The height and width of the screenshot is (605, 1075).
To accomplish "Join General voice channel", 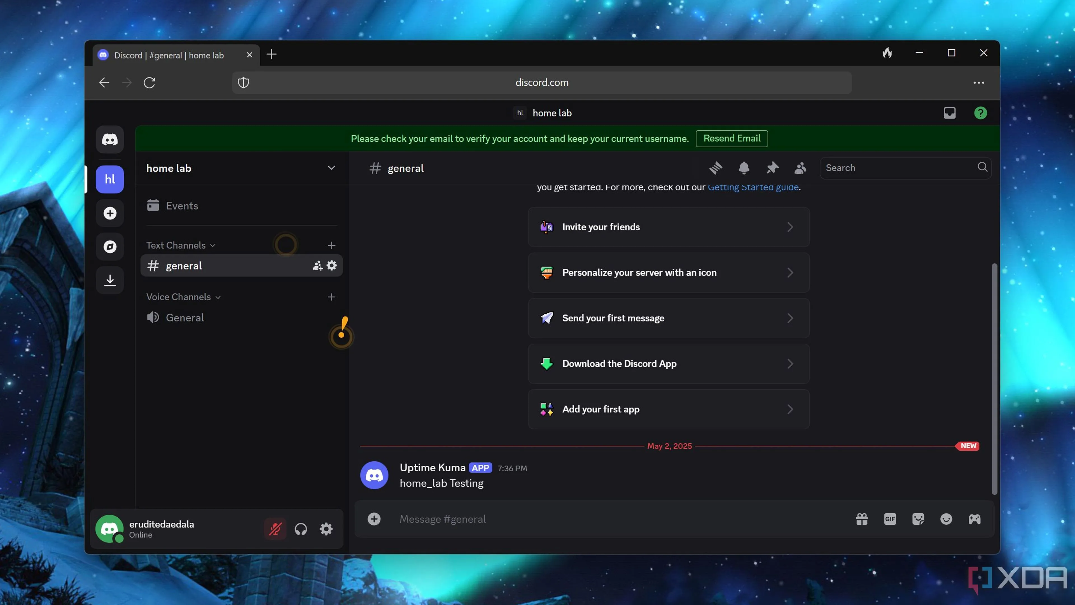I will pyautogui.click(x=241, y=317).
